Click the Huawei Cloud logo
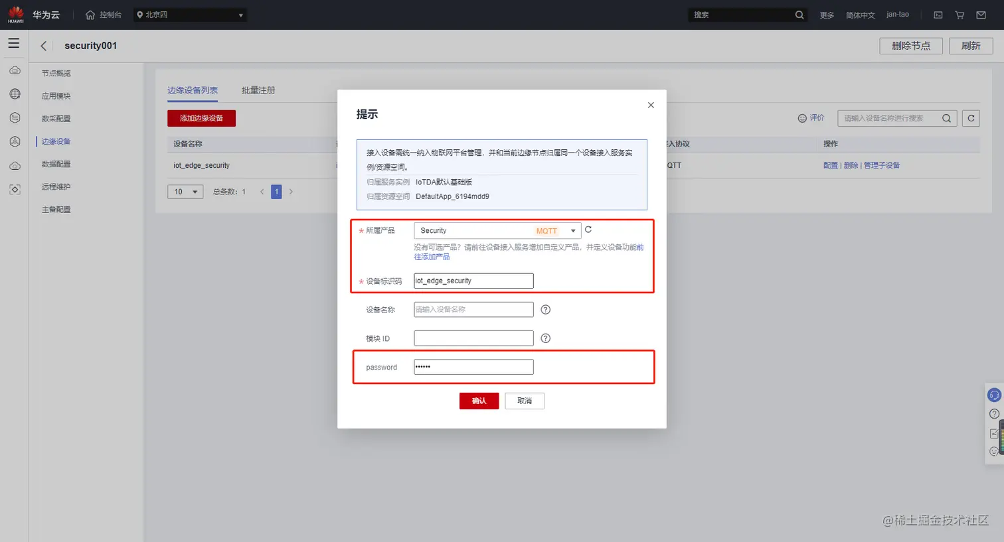 34,15
